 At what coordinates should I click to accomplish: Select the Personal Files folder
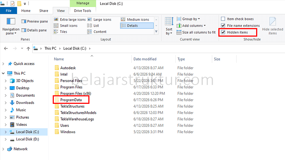coord(71,81)
